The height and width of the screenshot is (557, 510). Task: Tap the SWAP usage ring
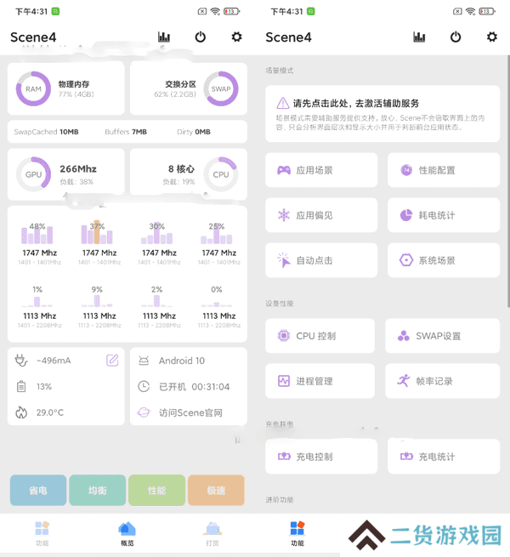[221, 88]
